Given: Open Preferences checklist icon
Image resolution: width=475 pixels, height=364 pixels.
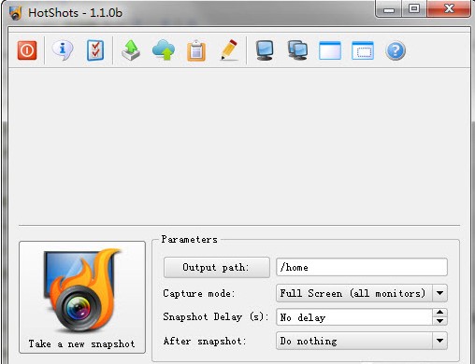Looking at the screenshot, I should click(95, 50).
